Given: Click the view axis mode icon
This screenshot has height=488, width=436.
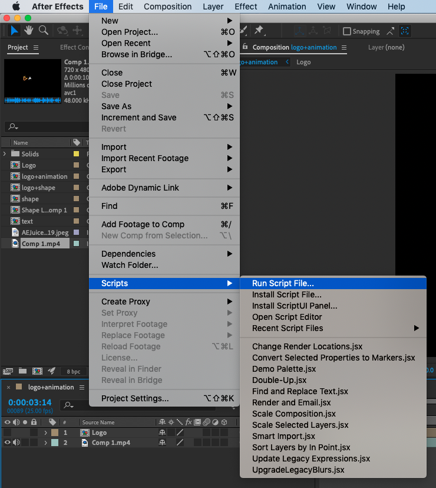Looking at the screenshot, I should pyautogui.click(x=326, y=31).
